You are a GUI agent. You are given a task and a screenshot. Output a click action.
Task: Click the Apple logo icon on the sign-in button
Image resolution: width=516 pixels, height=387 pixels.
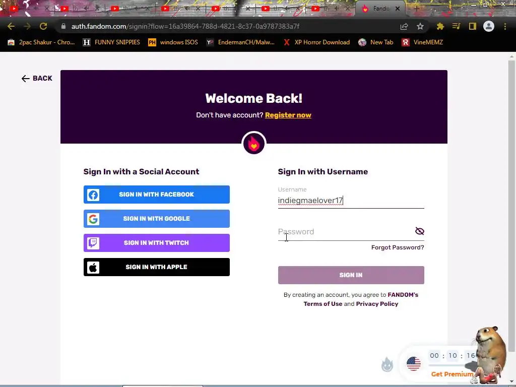click(x=93, y=267)
